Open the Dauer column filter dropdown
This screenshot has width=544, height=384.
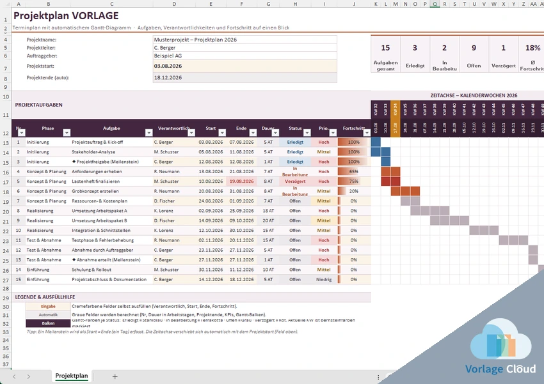(275, 133)
